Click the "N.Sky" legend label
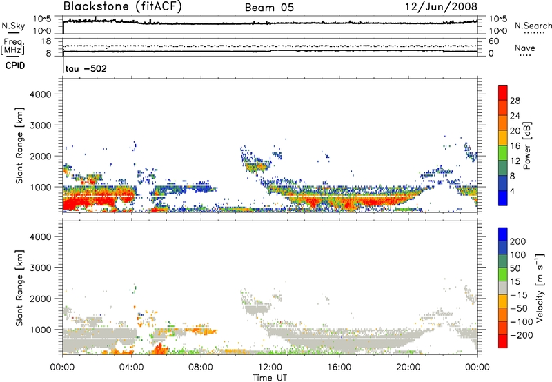 (13, 26)
